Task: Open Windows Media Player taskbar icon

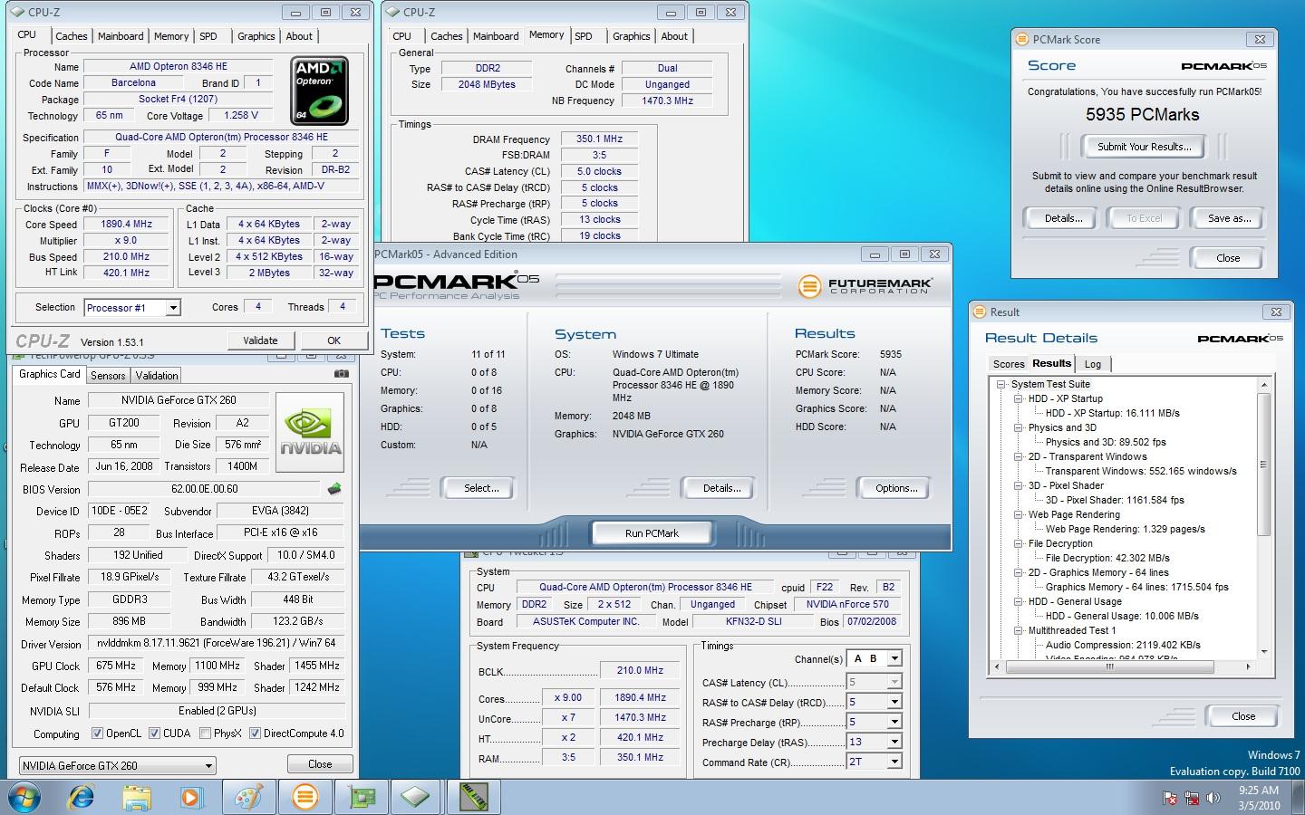Action: tap(191, 797)
